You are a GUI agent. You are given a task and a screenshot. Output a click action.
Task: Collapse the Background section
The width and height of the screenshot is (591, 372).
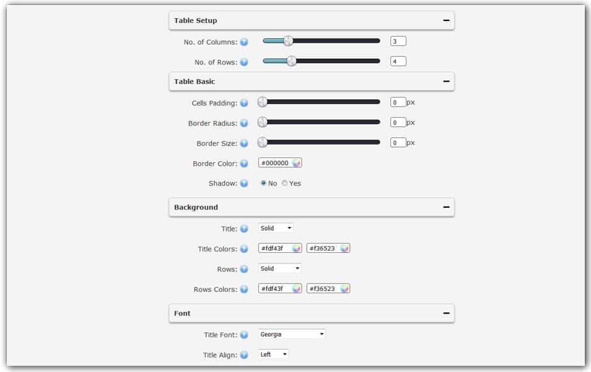[445, 207]
